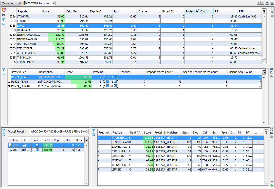Select the RL402_YEAST protein set row
275x189 pixels.
pos(20,82)
